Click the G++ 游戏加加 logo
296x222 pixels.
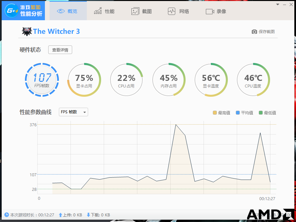click(23, 11)
